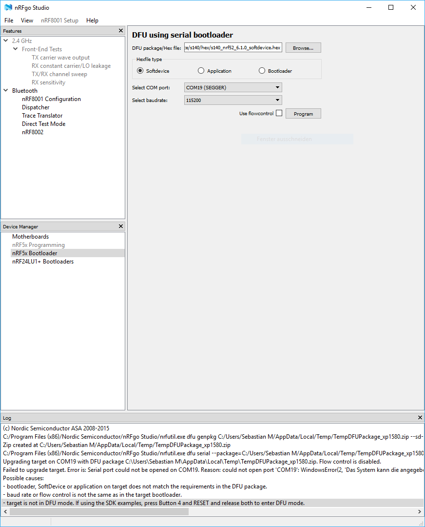Click the 'Failed to upgrade target' log line

point(213,470)
